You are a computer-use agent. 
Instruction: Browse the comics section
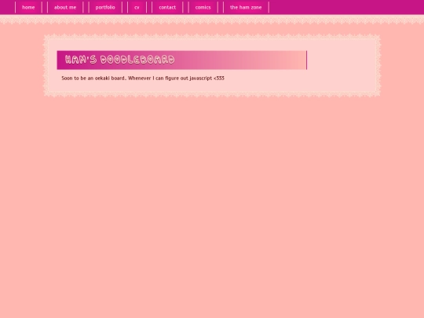click(203, 7)
